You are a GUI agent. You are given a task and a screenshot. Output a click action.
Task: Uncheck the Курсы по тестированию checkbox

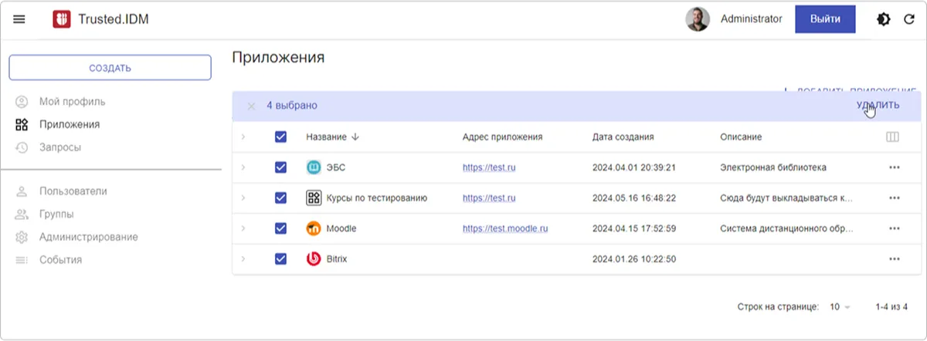coord(281,198)
